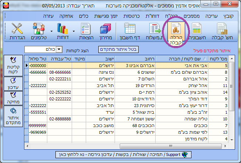Click the מחיקה delete customer button
This screenshot has height=163, width=241.
13,98
